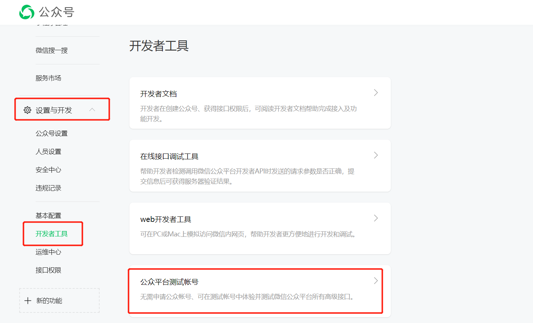The image size is (533, 323).
Task: Open 运维中心 in the sidebar
Action: (48, 252)
